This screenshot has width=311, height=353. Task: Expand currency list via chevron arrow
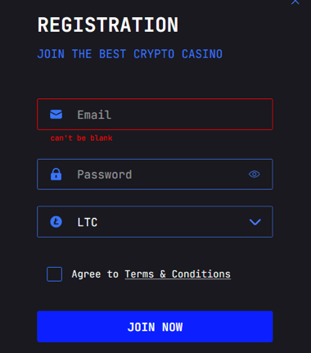pos(255,222)
